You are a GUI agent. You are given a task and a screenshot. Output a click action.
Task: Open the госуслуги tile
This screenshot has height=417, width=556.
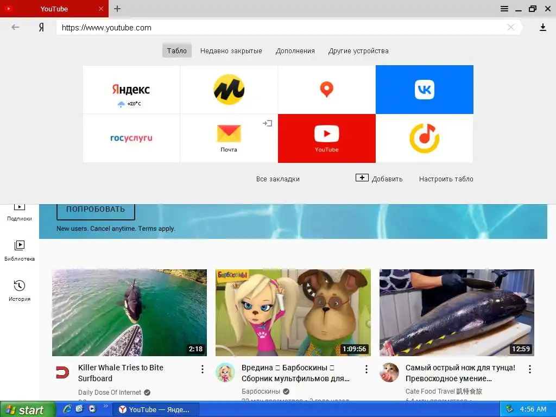(x=131, y=138)
